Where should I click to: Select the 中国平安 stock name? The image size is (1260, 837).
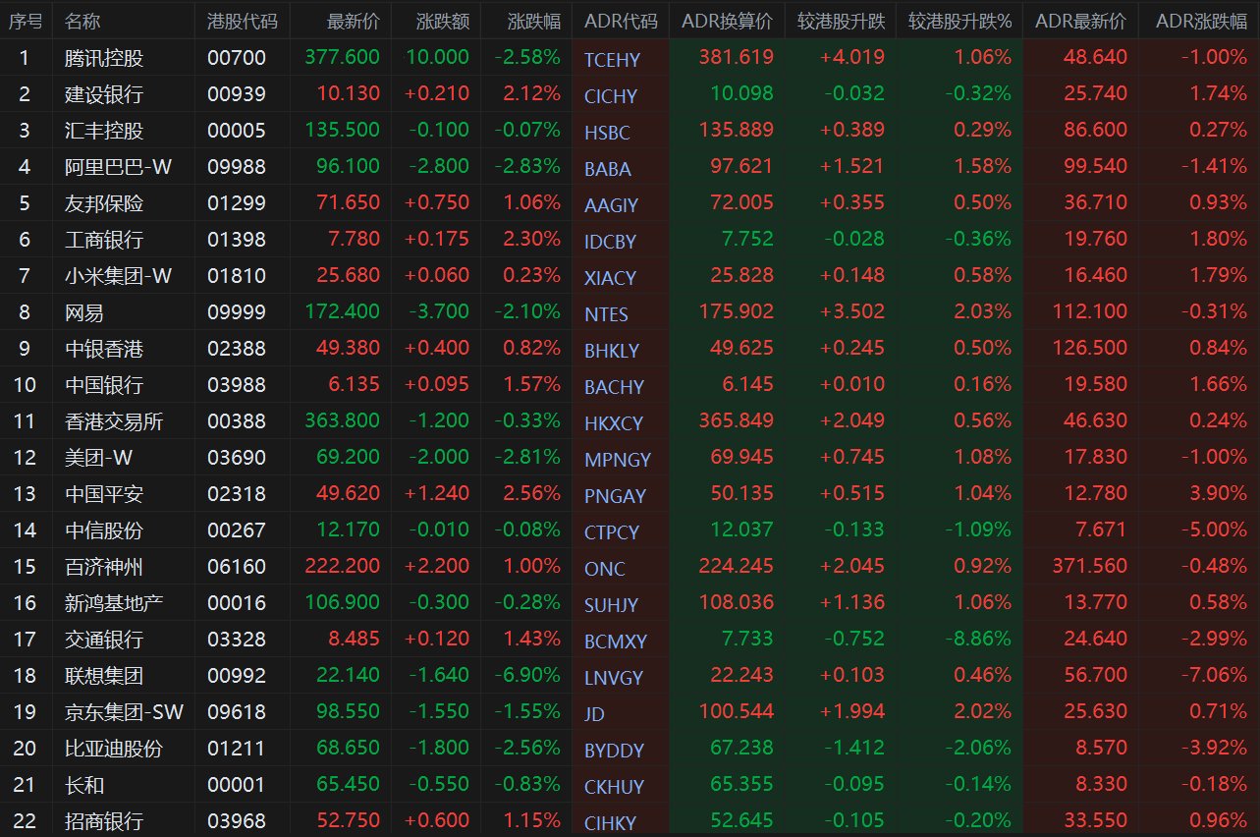click(104, 494)
